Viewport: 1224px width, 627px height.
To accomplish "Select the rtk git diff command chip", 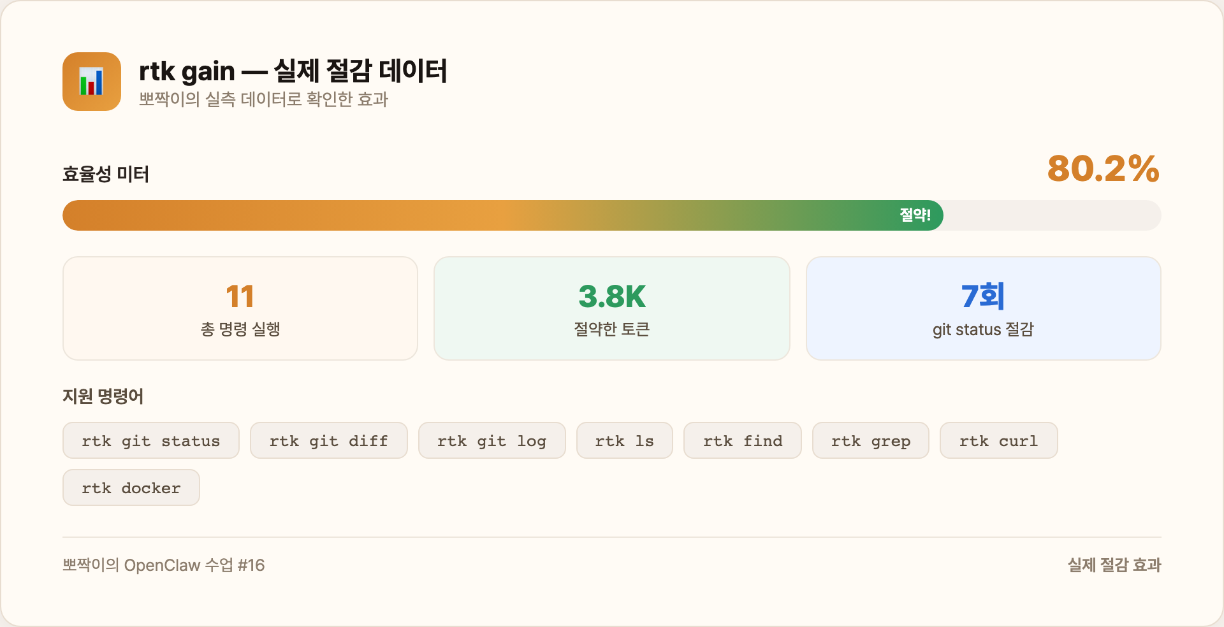I will 329,440.
